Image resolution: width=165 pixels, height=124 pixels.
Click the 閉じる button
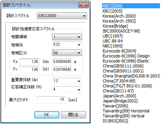pos(73,115)
